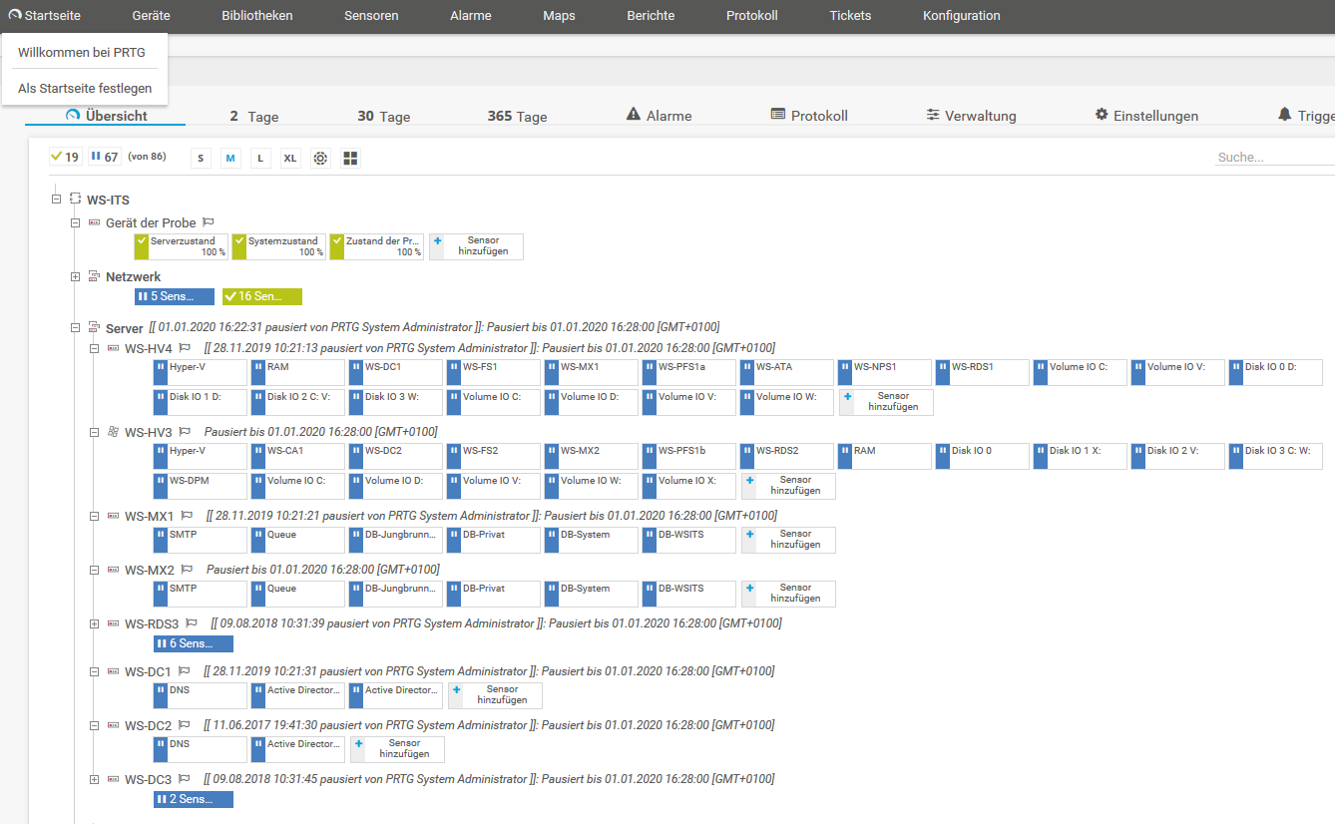
Task: Click Sensor hinzufügen in the WS-MX2 row
Action: (788, 594)
